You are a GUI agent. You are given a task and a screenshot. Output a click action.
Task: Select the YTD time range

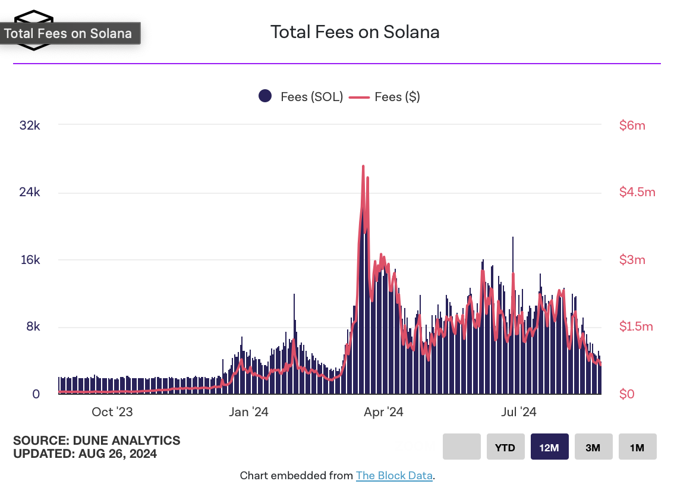[x=505, y=447]
